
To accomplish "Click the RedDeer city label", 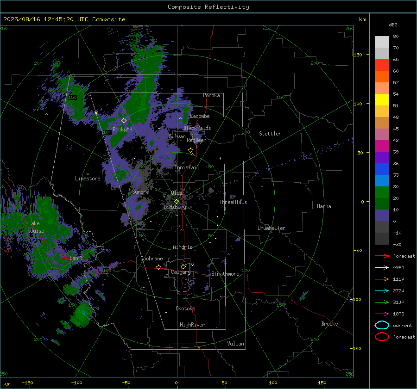I will click(x=196, y=140).
